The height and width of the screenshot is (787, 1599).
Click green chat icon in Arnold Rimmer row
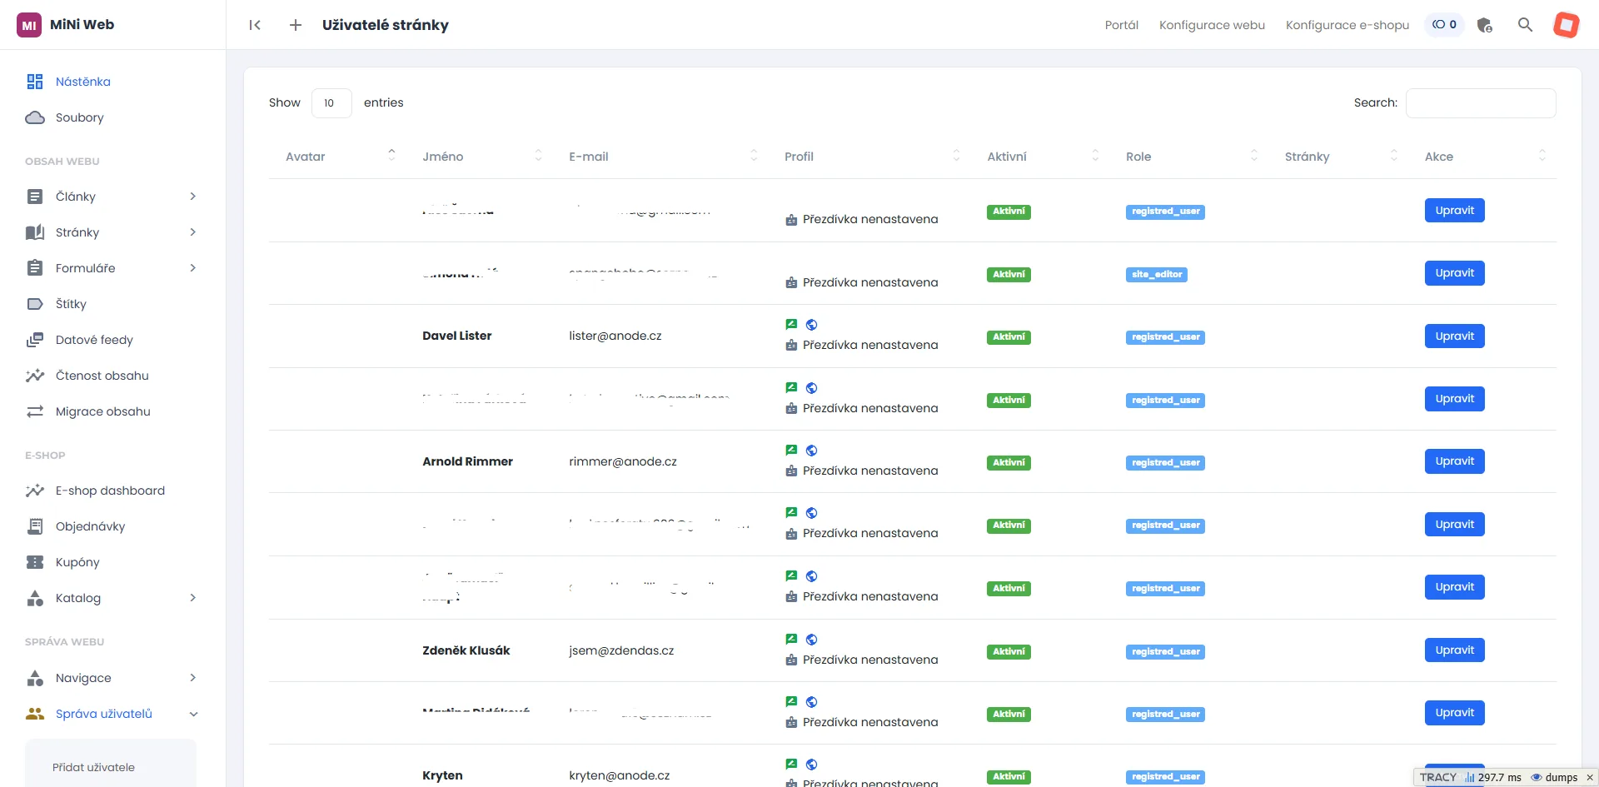[x=791, y=450]
